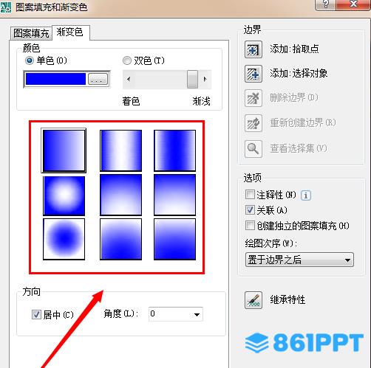The height and width of the screenshot is (368, 371).
Task: Select the spherical gradient thumbnail with white center
Action: (64, 195)
